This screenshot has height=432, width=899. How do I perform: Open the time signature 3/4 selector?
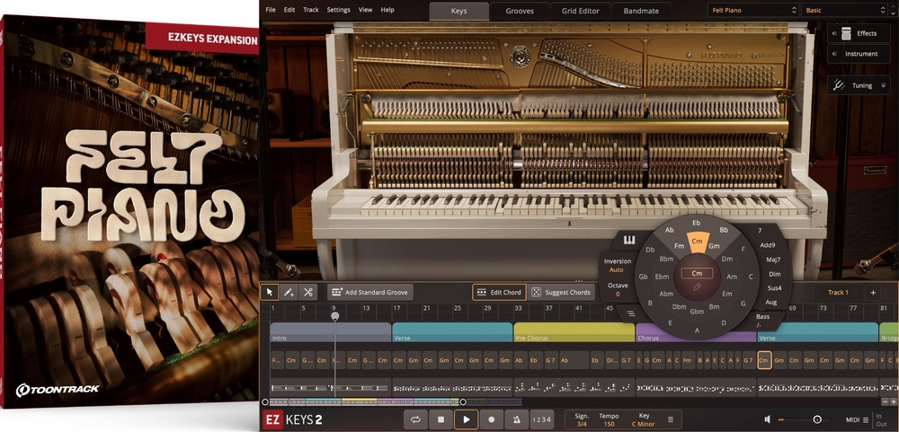(582, 420)
